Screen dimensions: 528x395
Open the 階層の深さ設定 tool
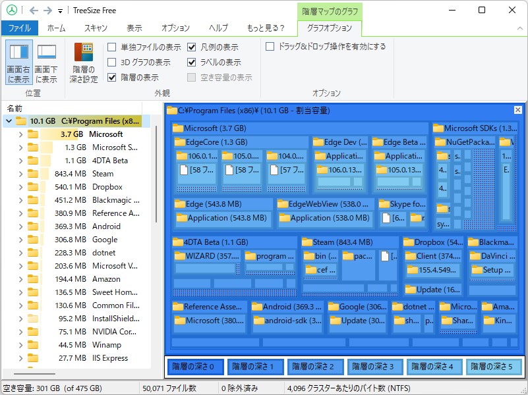[x=83, y=59]
